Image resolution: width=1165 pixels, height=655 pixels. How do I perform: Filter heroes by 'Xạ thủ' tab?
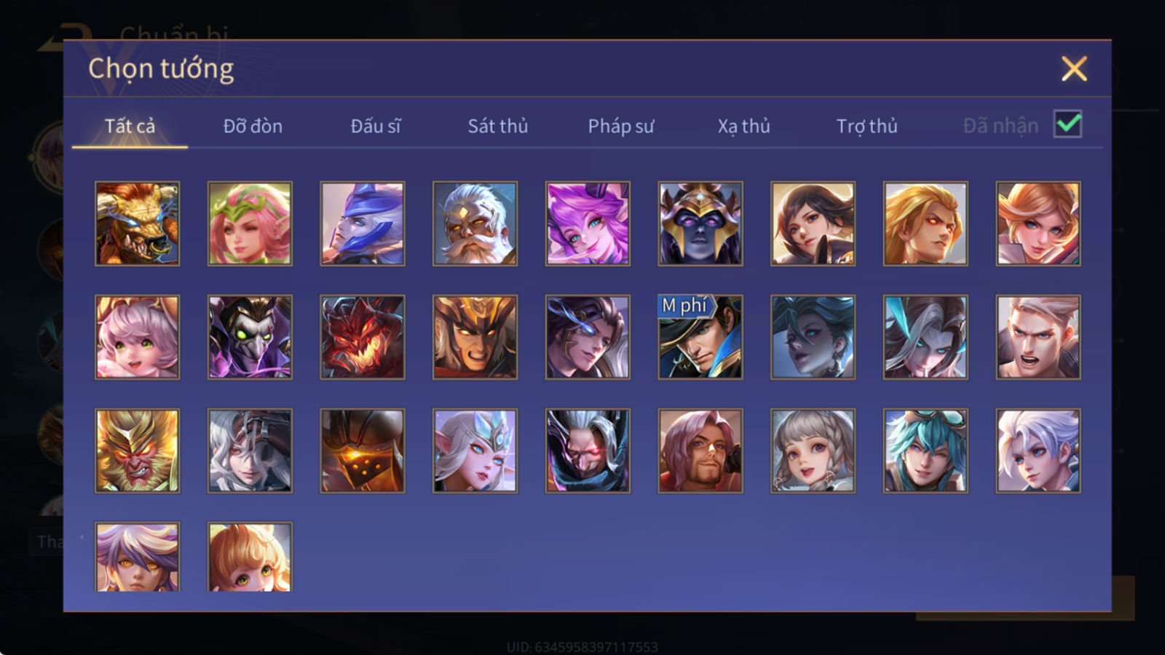click(x=743, y=126)
